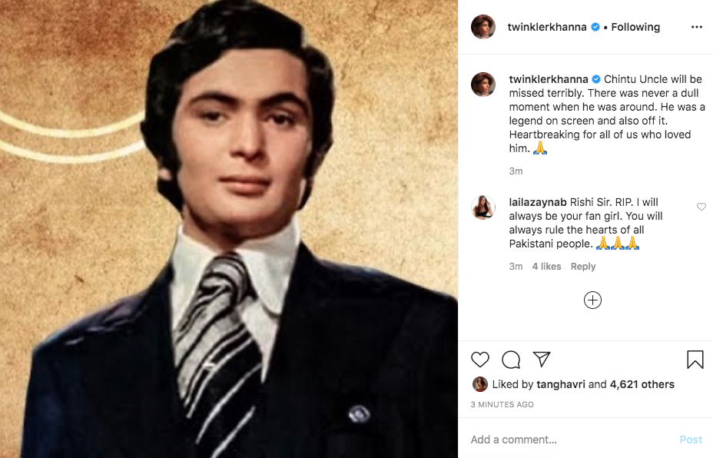Like the post with the heart icon
The height and width of the screenshot is (458, 713).
(479, 360)
